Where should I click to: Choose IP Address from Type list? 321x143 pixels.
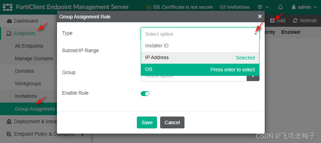click(200, 58)
